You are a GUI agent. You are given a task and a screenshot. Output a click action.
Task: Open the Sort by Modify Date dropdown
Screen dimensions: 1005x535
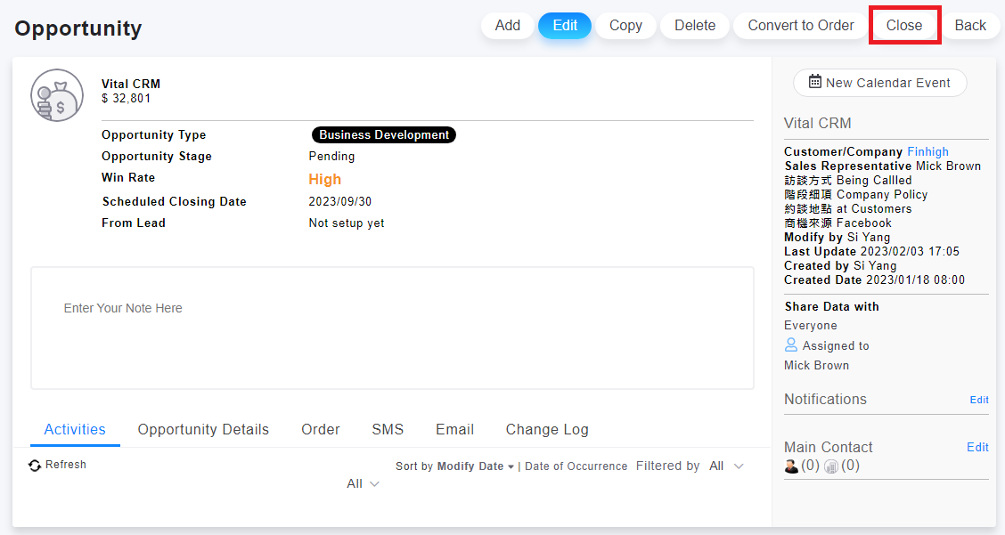[x=475, y=466]
